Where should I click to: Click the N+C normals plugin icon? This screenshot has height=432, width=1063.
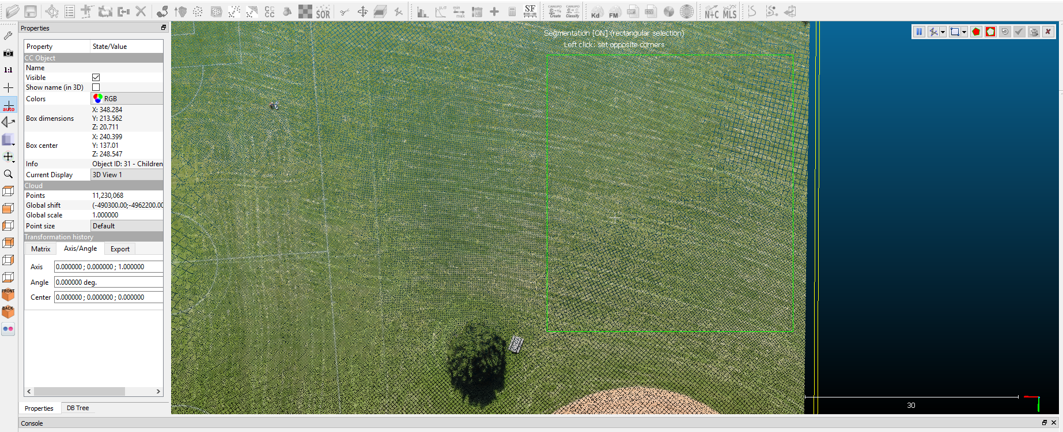tap(712, 11)
